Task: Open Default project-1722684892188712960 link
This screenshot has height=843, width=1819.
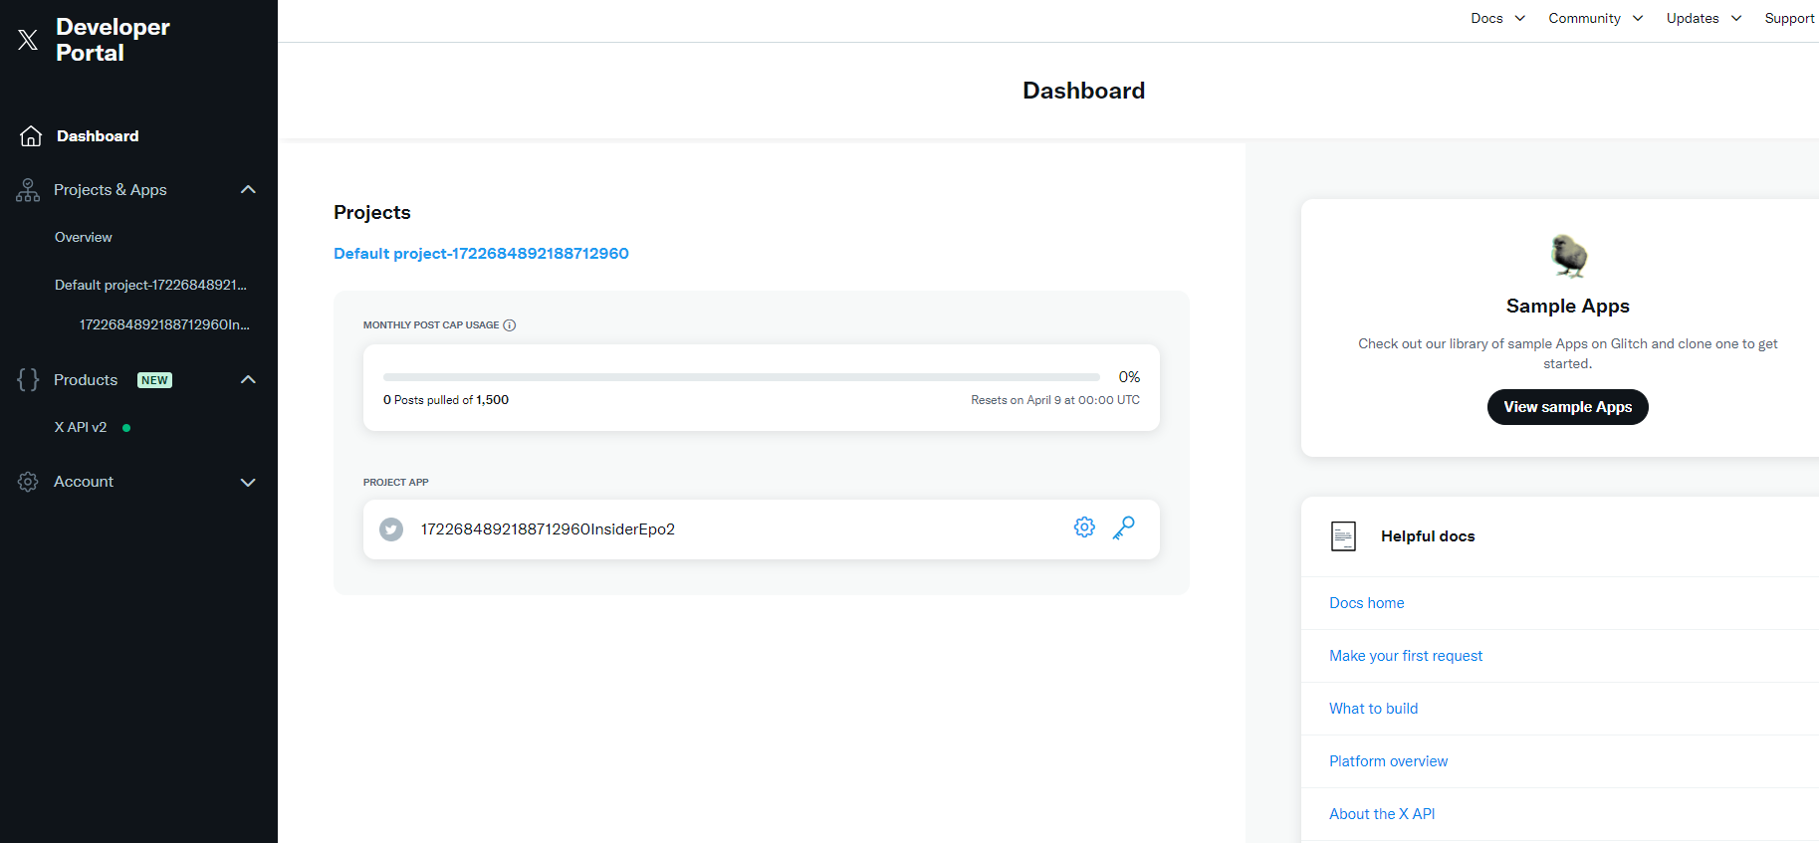Action: coord(481,254)
